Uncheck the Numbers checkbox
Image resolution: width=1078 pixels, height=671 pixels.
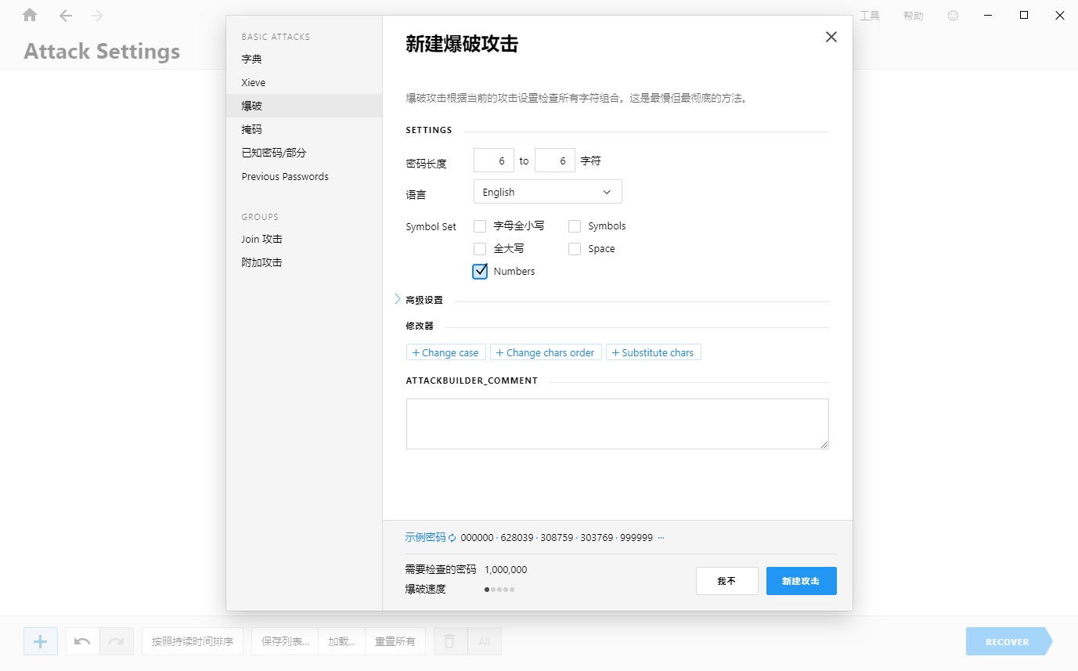(480, 272)
